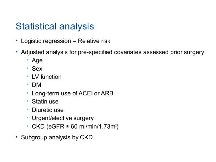Screen dimensions: 216x162
Task: Click the DM covariate item
Action: click(37, 85)
